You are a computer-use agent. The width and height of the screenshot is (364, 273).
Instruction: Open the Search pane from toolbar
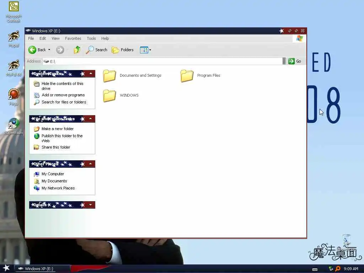point(96,50)
